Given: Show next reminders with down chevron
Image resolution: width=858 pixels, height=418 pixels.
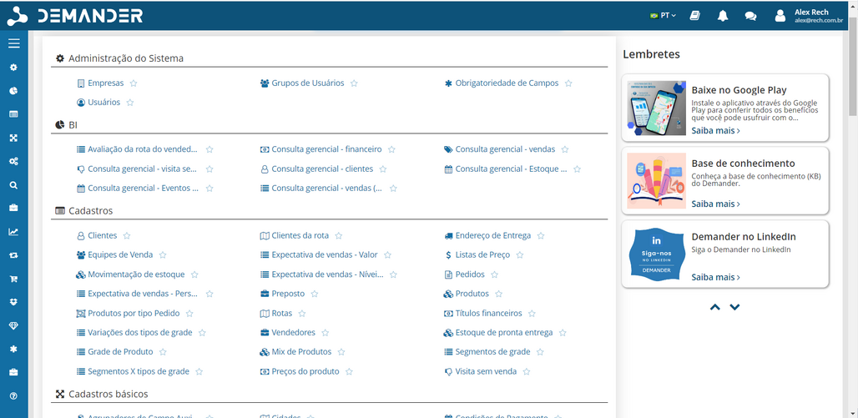Looking at the screenshot, I should pos(734,307).
